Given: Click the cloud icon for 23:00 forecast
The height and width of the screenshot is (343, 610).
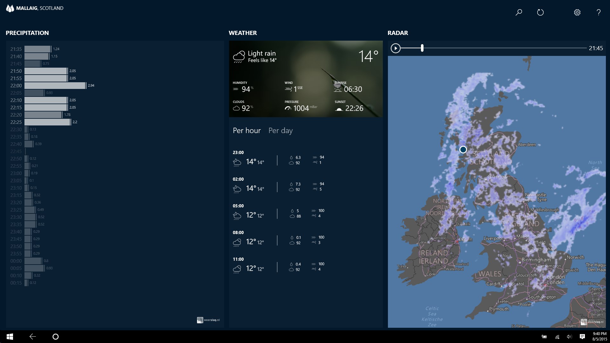Looking at the screenshot, I should pyautogui.click(x=237, y=162).
